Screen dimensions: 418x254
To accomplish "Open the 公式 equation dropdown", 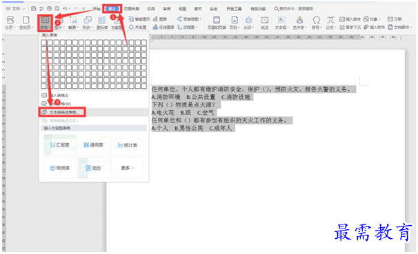I will click(330, 23).
